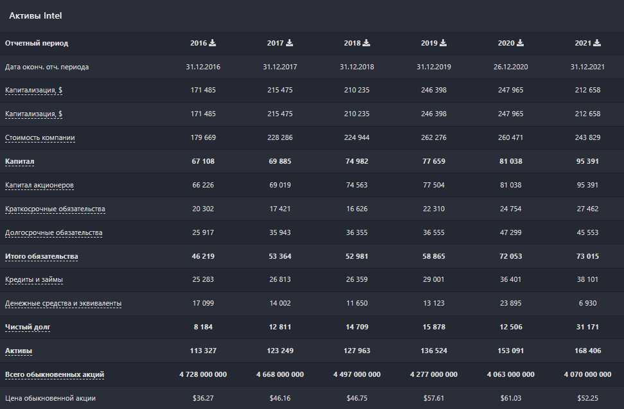
Task: Select cash value 6 930
Action: pyautogui.click(x=587, y=304)
